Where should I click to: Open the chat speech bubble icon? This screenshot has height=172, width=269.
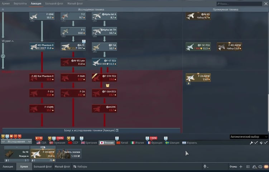click(260, 167)
